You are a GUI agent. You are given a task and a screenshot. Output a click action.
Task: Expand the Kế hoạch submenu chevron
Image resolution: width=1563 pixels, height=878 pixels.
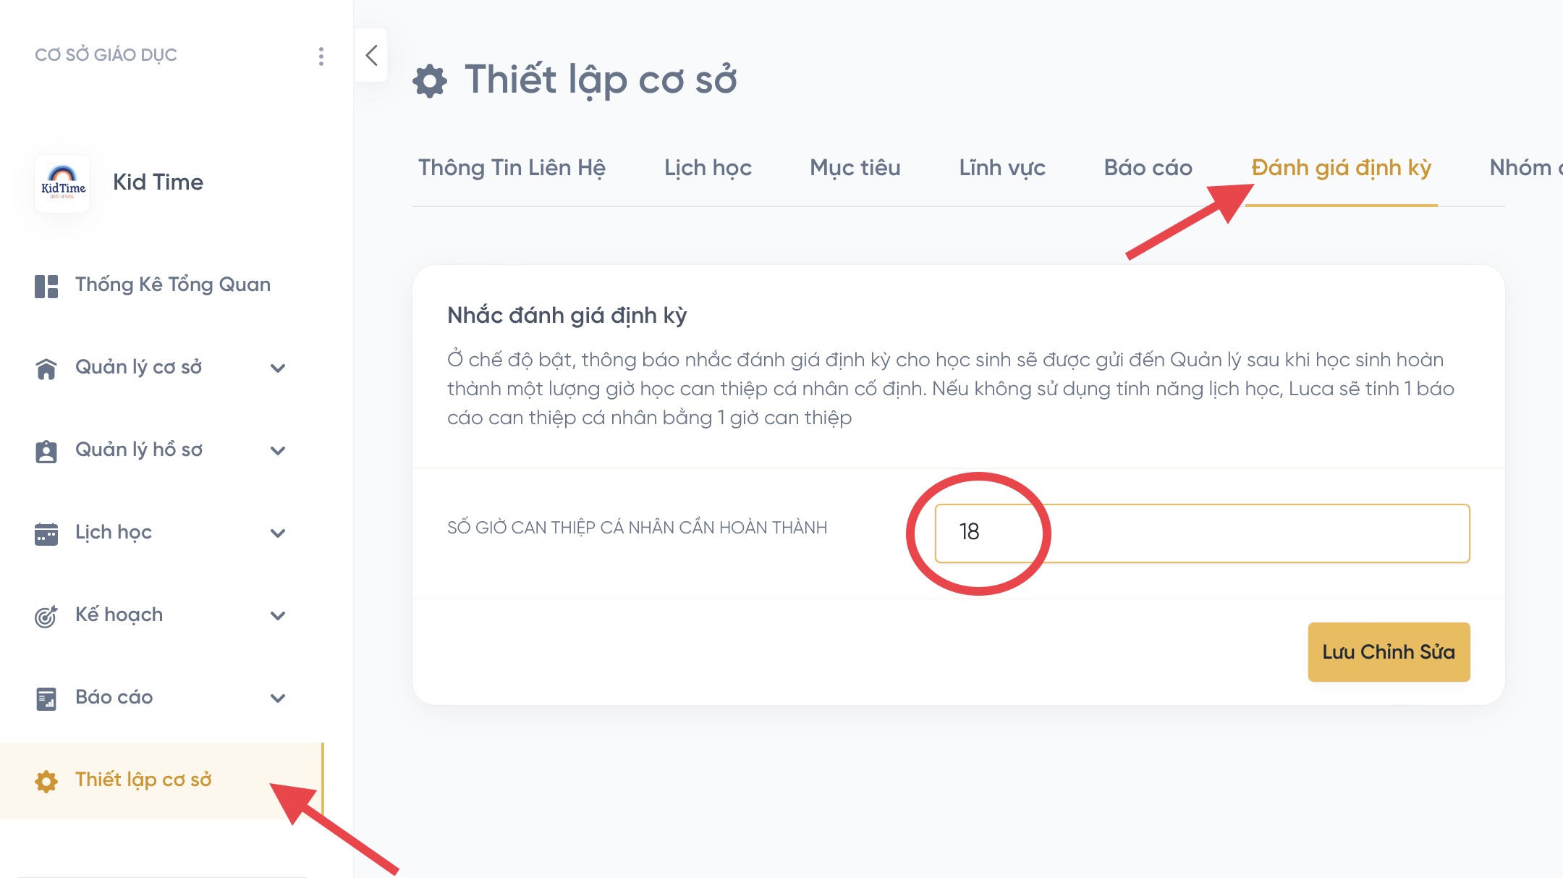278,616
